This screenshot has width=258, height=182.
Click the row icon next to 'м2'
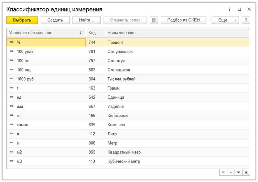coord(12,152)
